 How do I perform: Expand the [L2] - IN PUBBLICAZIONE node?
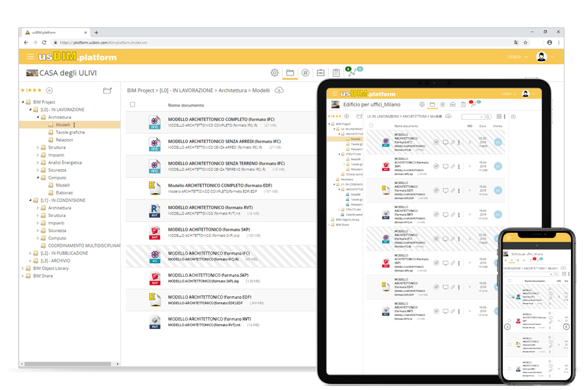click(31, 253)
